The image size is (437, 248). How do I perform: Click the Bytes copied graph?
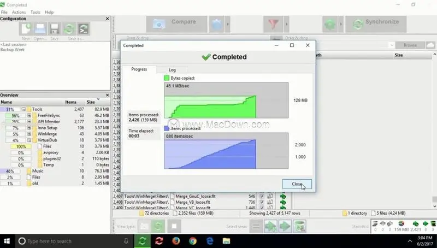(226, 100)
